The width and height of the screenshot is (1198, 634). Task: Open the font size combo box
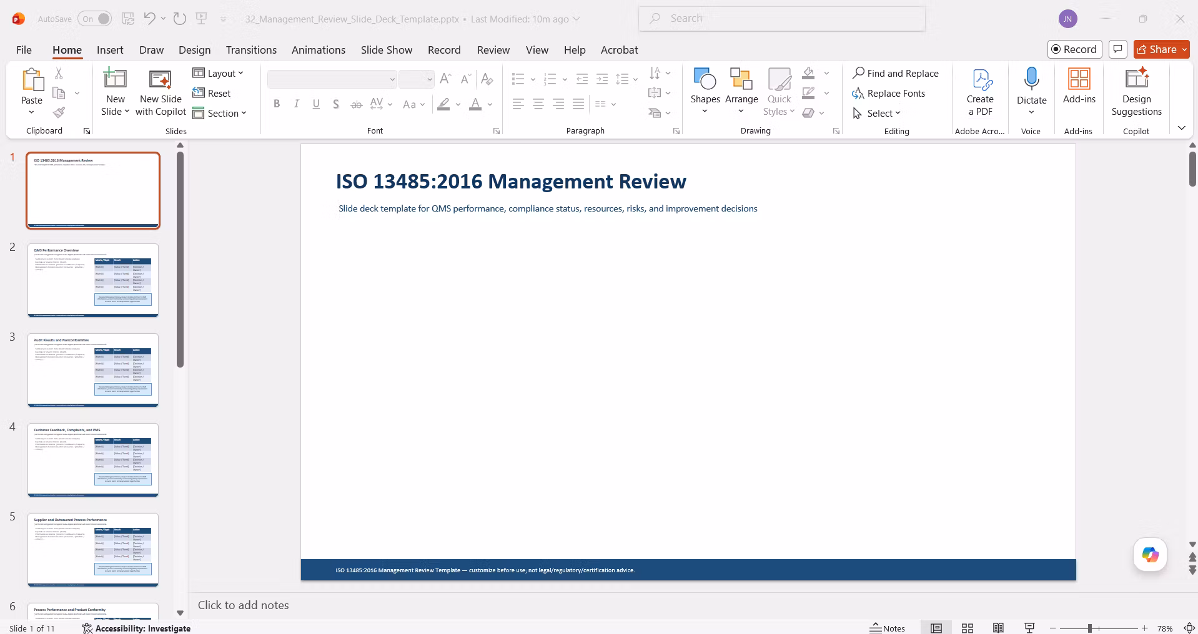pos(416,79)
